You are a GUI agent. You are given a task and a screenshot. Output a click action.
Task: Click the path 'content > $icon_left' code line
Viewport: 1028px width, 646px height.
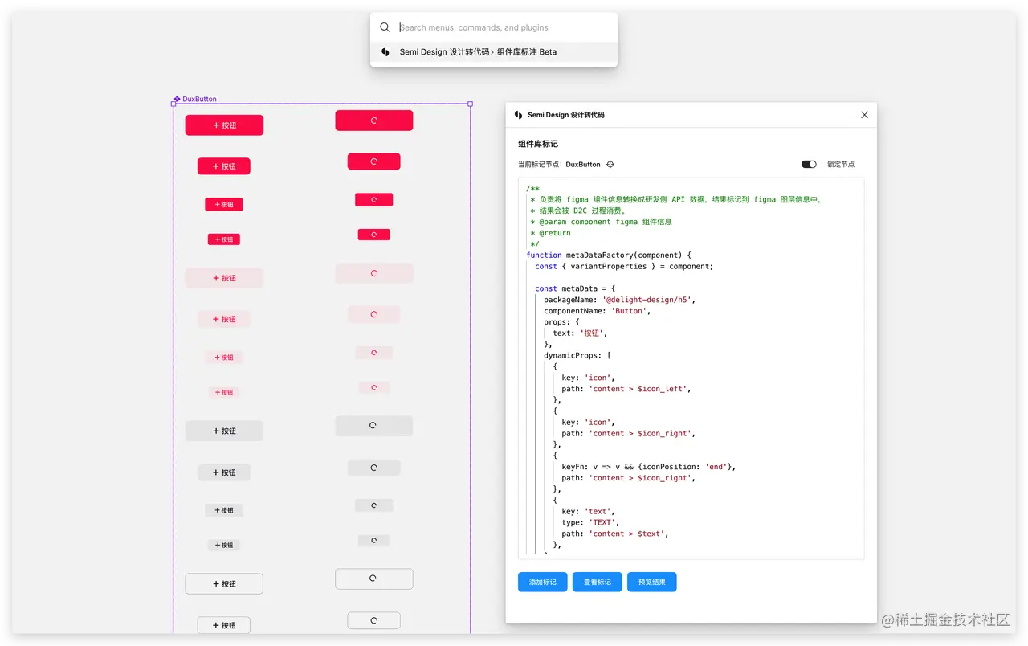[626, 389]
